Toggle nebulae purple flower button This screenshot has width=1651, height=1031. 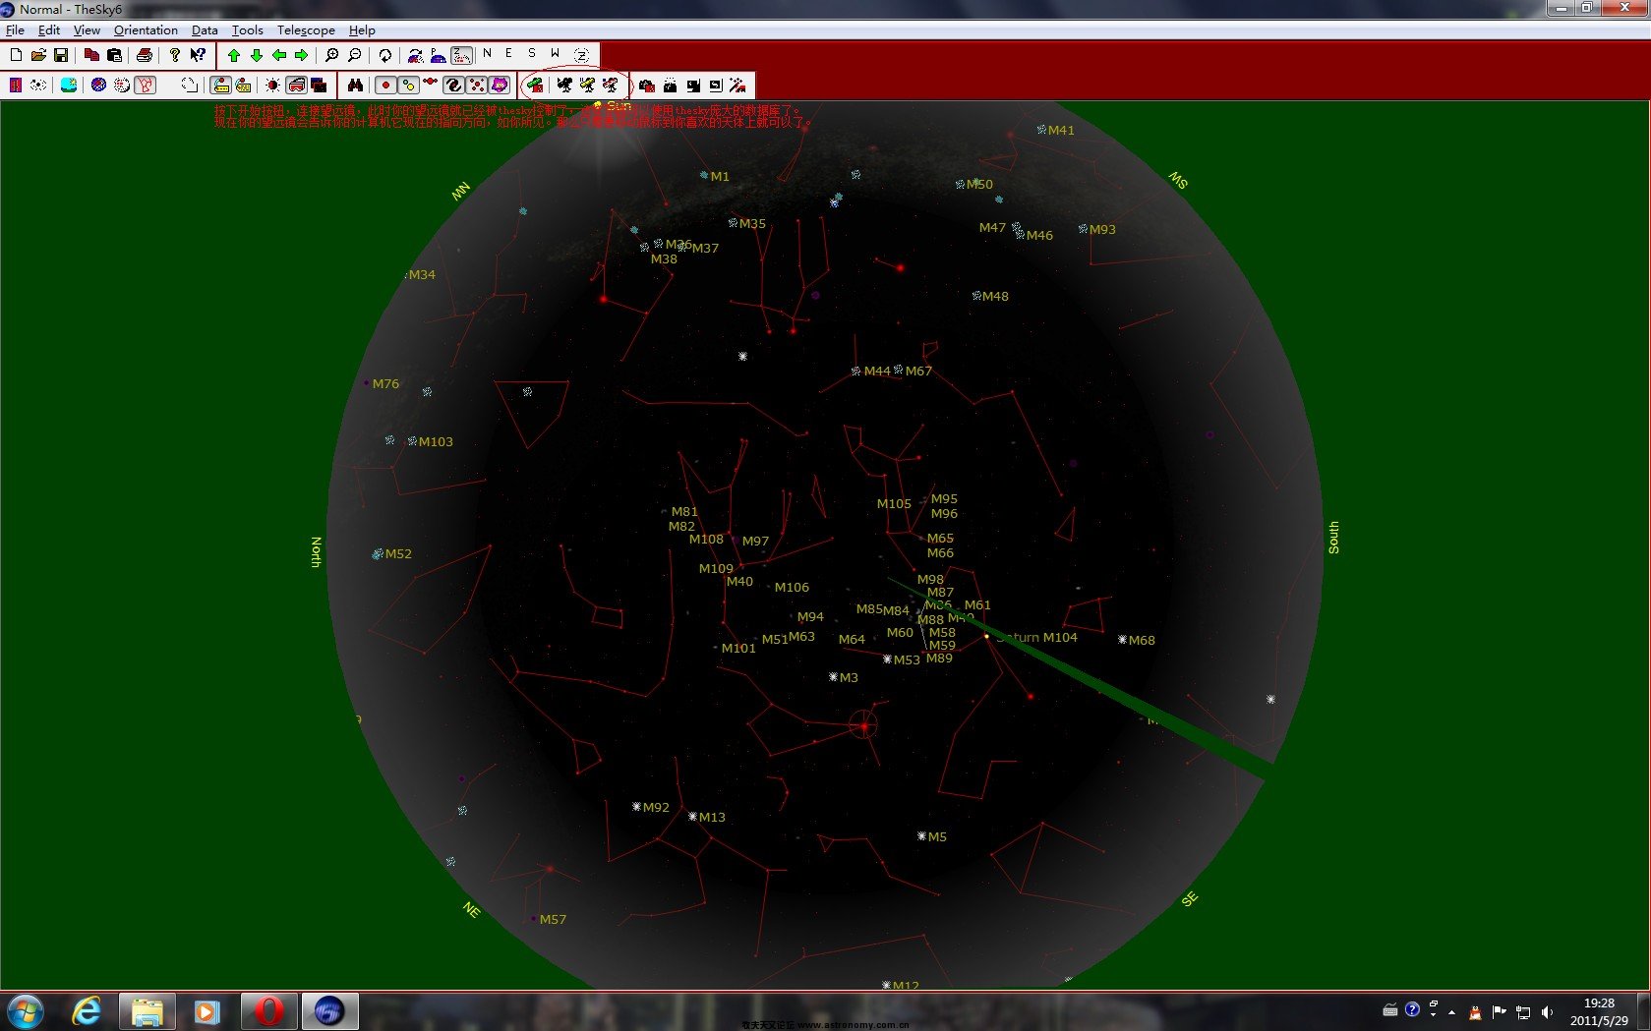click(x=499, y=86)
